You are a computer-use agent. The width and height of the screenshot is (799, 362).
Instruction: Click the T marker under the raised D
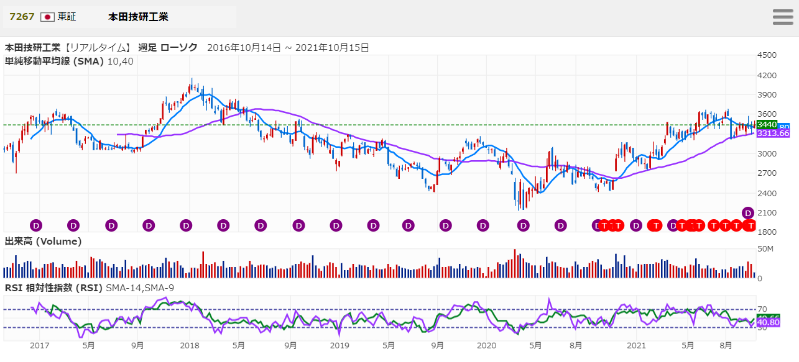pos(751,225)
